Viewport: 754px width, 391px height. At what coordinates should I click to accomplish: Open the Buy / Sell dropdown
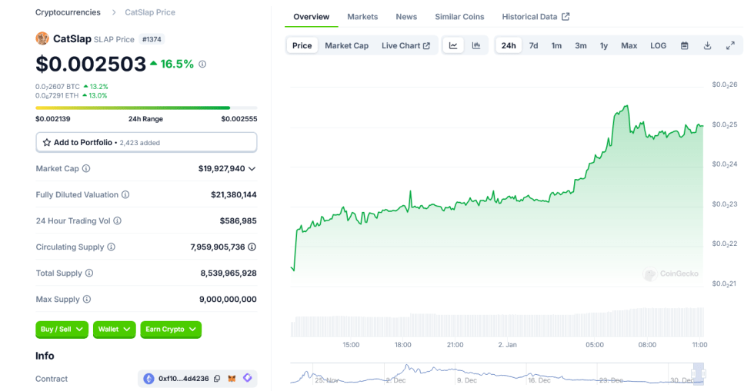(62, 330)
